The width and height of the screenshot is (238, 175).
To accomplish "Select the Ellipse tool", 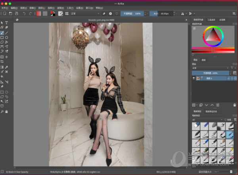I will coord(6,38).
